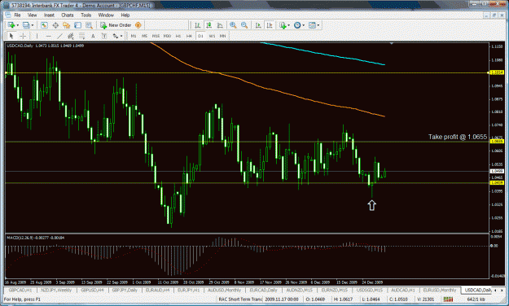
Task: Open the New Chart toolbar icon
Action: (x=11, y=25)
